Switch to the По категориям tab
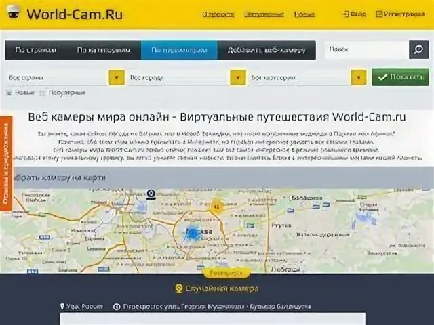Screen dimensions: 434x325 click(104, 50)
